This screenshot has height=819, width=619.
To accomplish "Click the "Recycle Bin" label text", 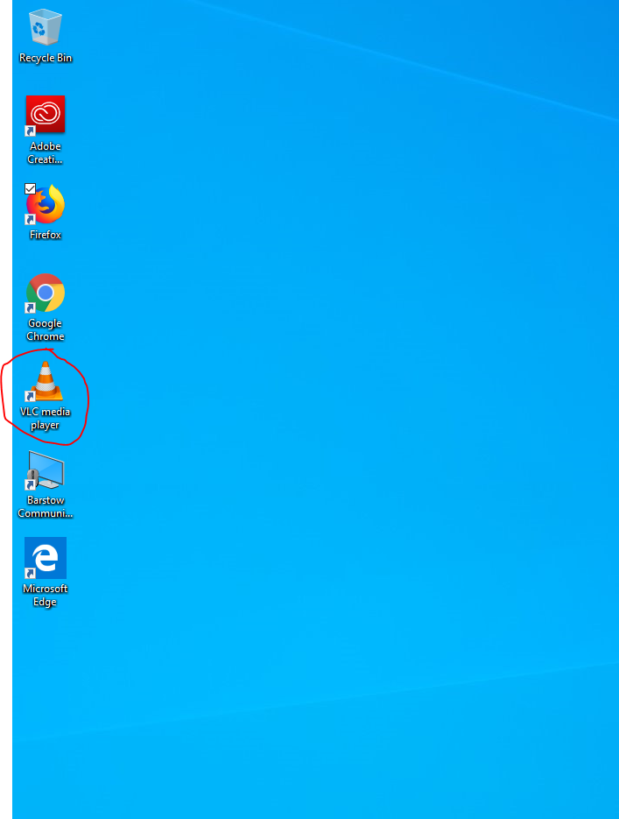I will pyautogui.click(x=46, y=58).
